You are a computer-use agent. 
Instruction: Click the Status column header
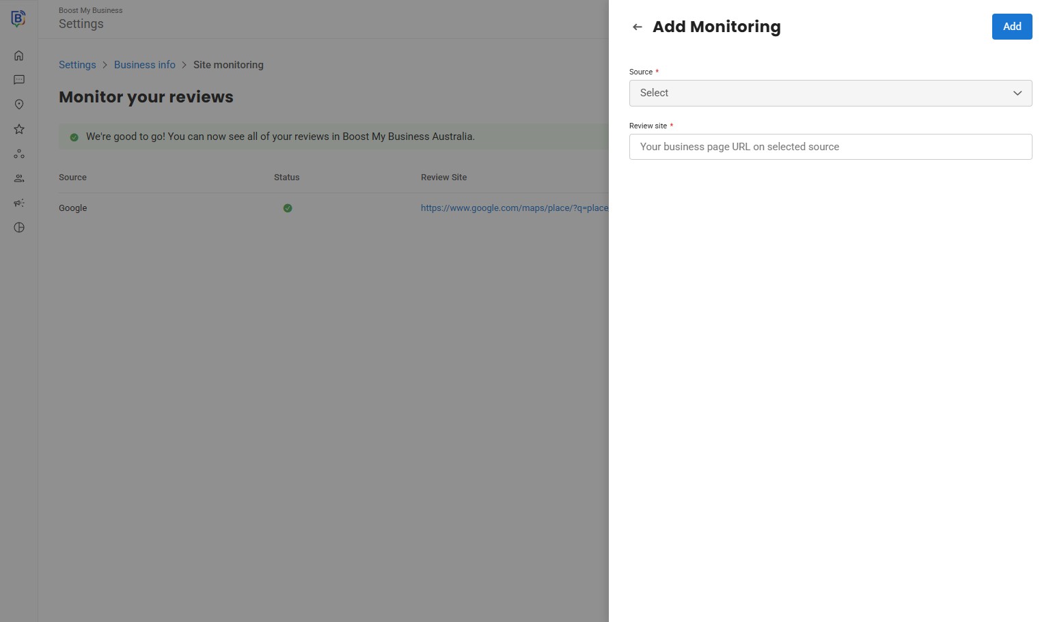click(287, 178)
